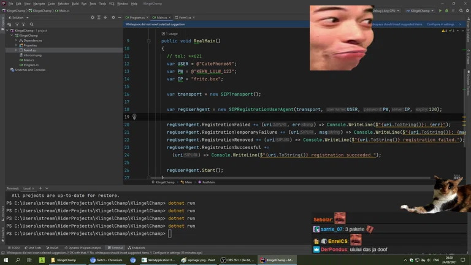Open the Endpoints tool window
The width and height of the screenshot is (471, 265).
(136, 248)
